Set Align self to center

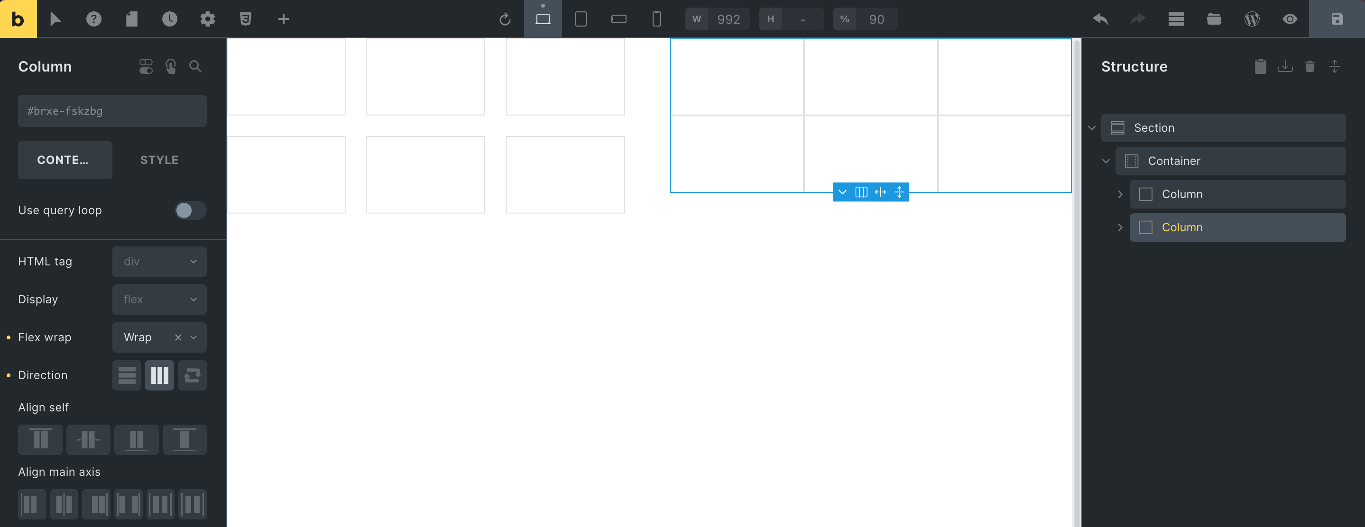89,440
